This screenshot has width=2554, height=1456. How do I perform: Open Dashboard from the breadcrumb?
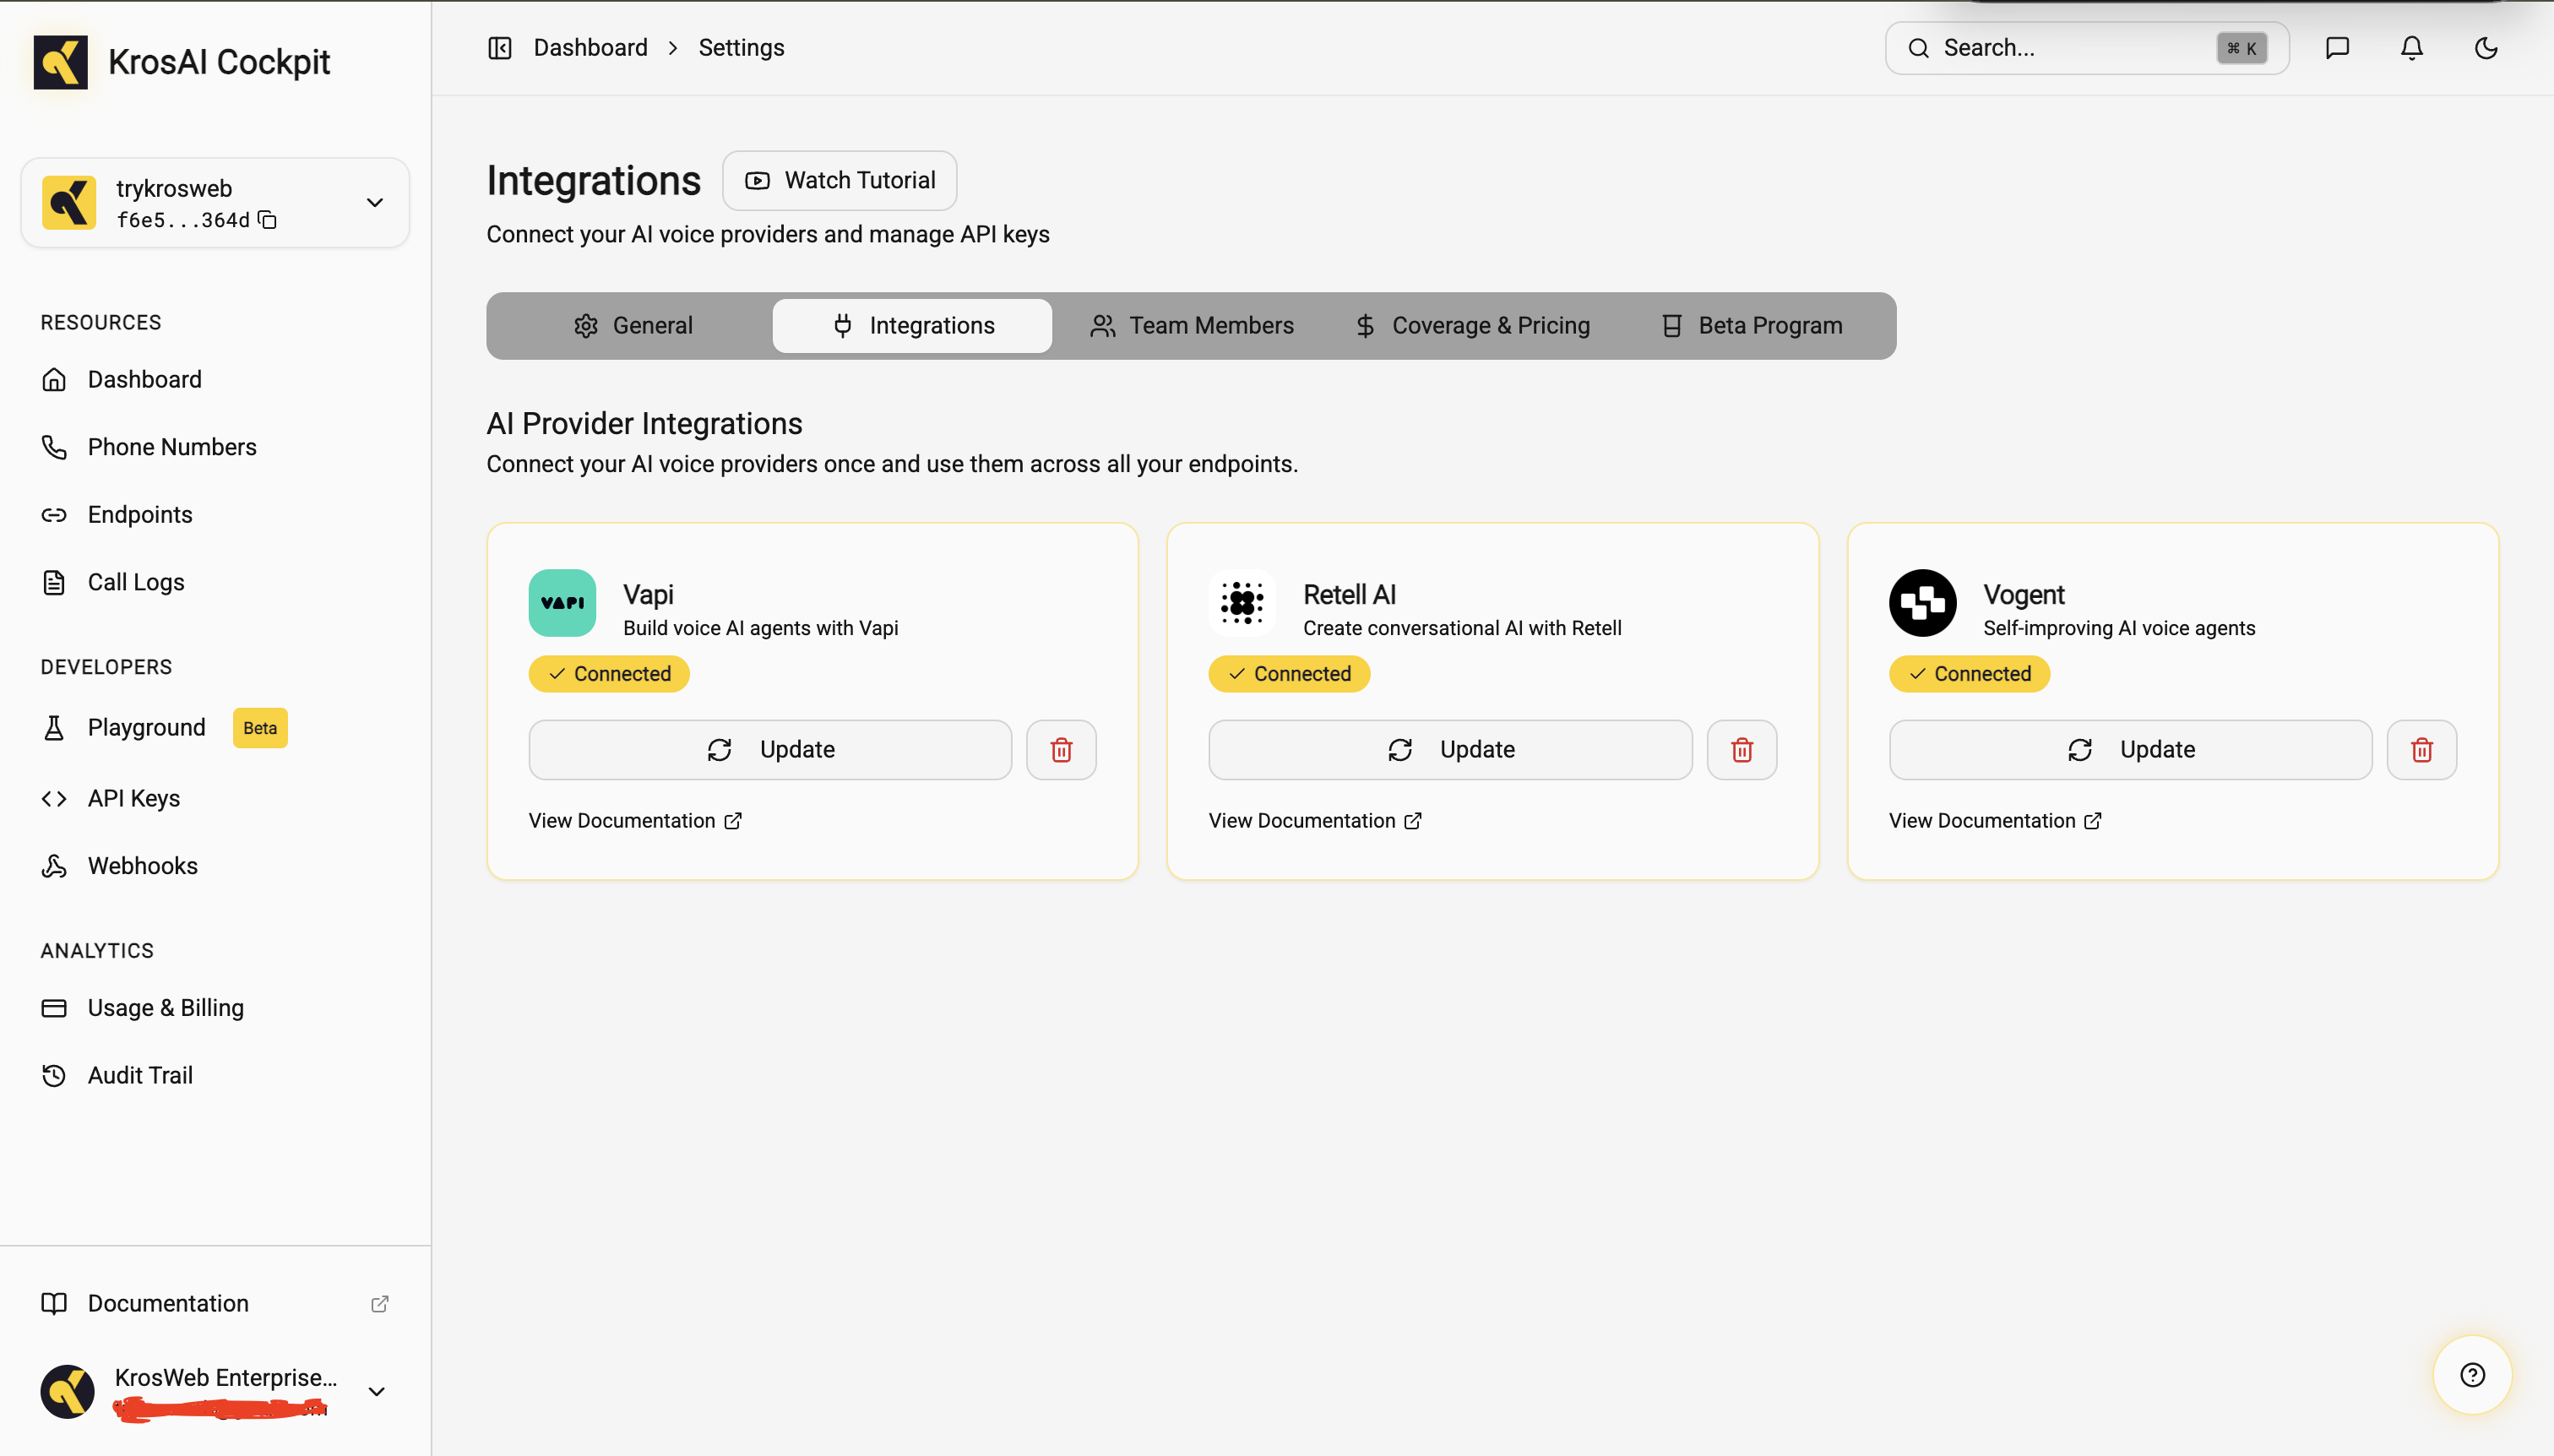(590, 47)
